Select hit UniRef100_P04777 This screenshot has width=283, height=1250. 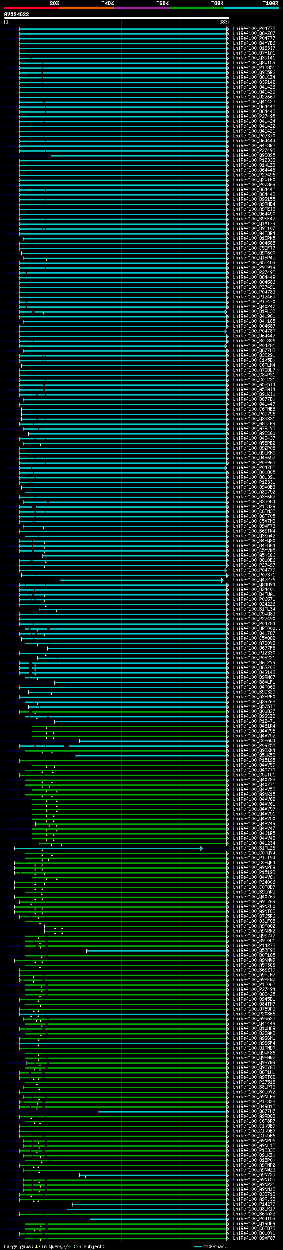(x=253, y=38)
